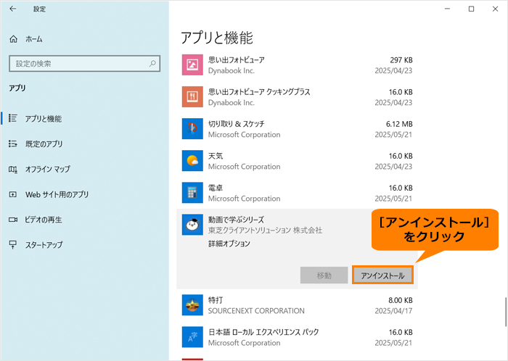This screenshot has height=361, width=508.
Task: Click SOURCENEXT CORPORATION publisher text
Action: tap(256, 311)
